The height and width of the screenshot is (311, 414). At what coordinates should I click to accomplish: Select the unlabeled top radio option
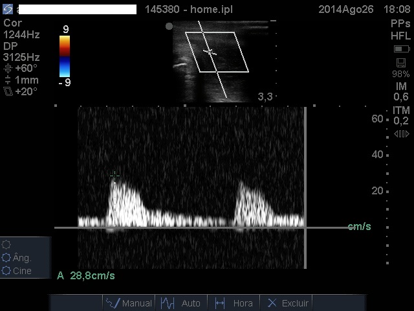pyautogui.click(x=6, y=245)
